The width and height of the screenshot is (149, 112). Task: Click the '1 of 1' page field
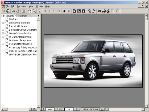[69, 109]
